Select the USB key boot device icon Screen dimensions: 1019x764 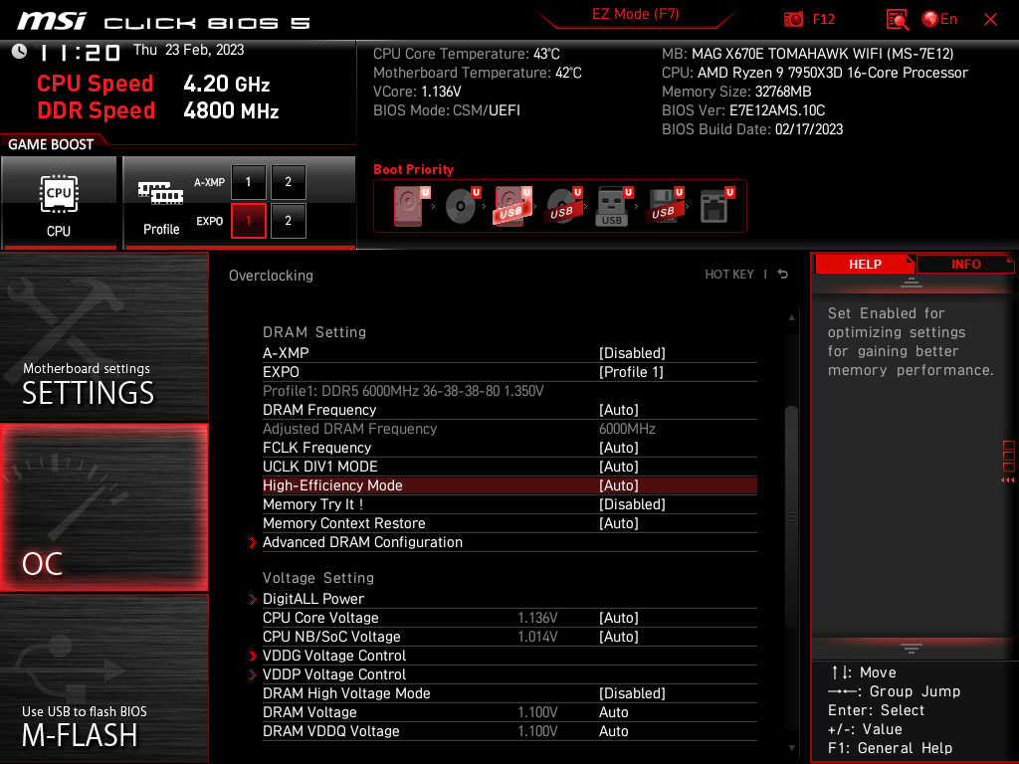(613, 206)
